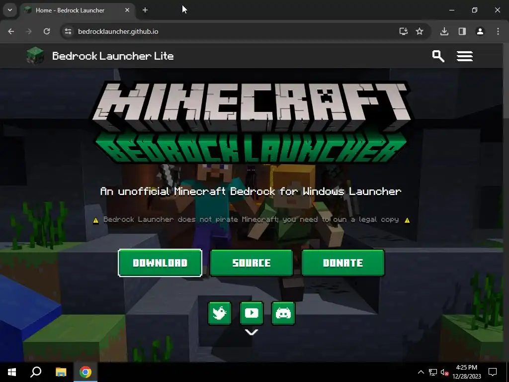Open the notification center icon
The image size is (509, 382).
[x=493, y=372]
